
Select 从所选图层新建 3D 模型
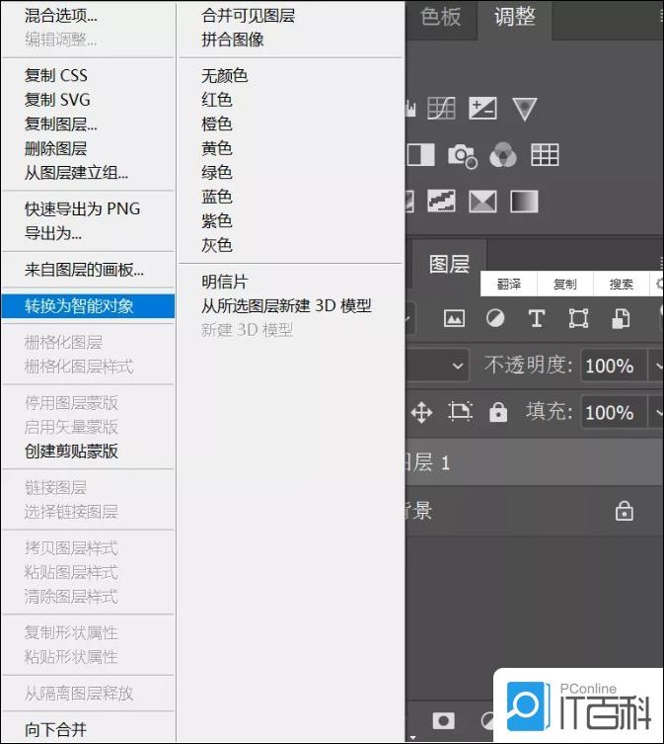point(286,306)
